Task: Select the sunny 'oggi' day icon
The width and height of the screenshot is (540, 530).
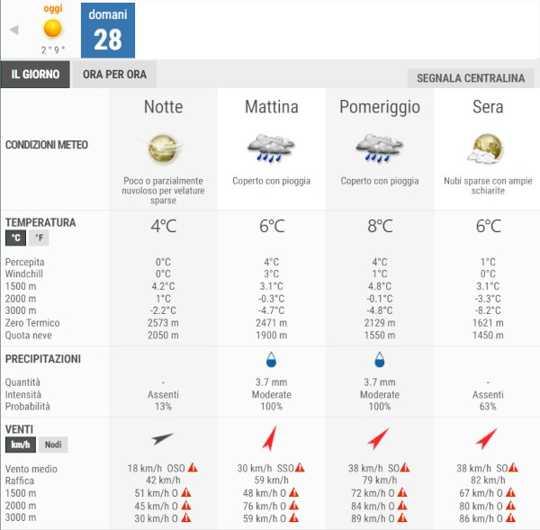Action: [x=53, y=28]
